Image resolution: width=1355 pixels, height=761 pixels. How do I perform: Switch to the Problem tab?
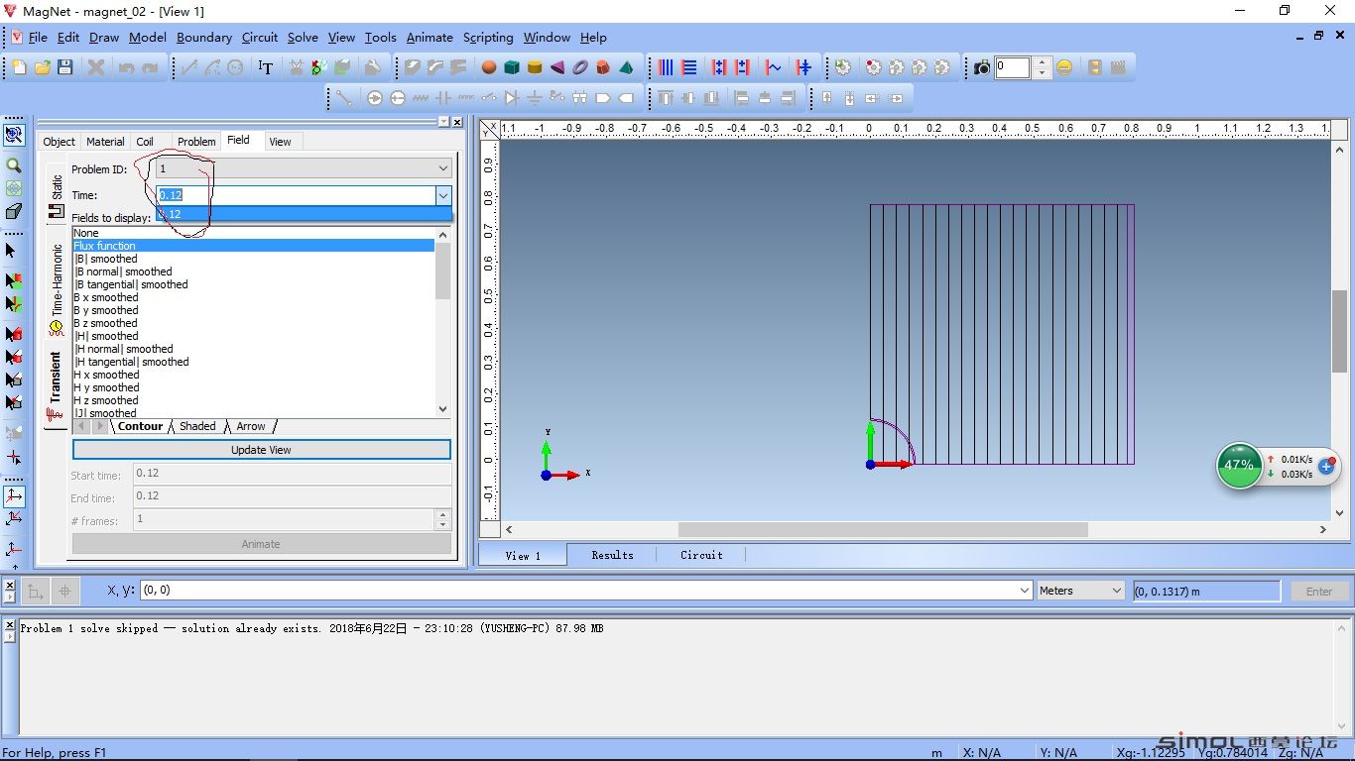(x=196, y=142)
